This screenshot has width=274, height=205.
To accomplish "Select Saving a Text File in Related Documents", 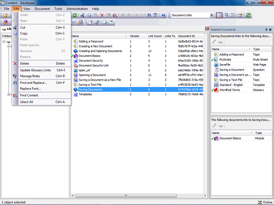I will [x=241, y=80].
